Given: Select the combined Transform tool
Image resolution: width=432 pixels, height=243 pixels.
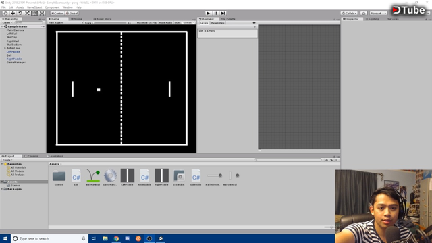Looking at the screenshot, I should pos(42,13).
